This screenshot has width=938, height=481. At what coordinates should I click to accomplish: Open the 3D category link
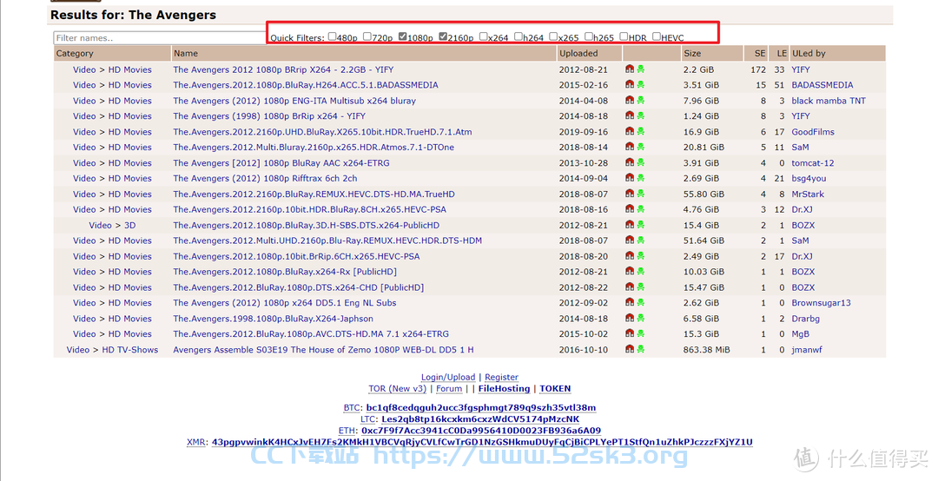(x=129, y=225)
